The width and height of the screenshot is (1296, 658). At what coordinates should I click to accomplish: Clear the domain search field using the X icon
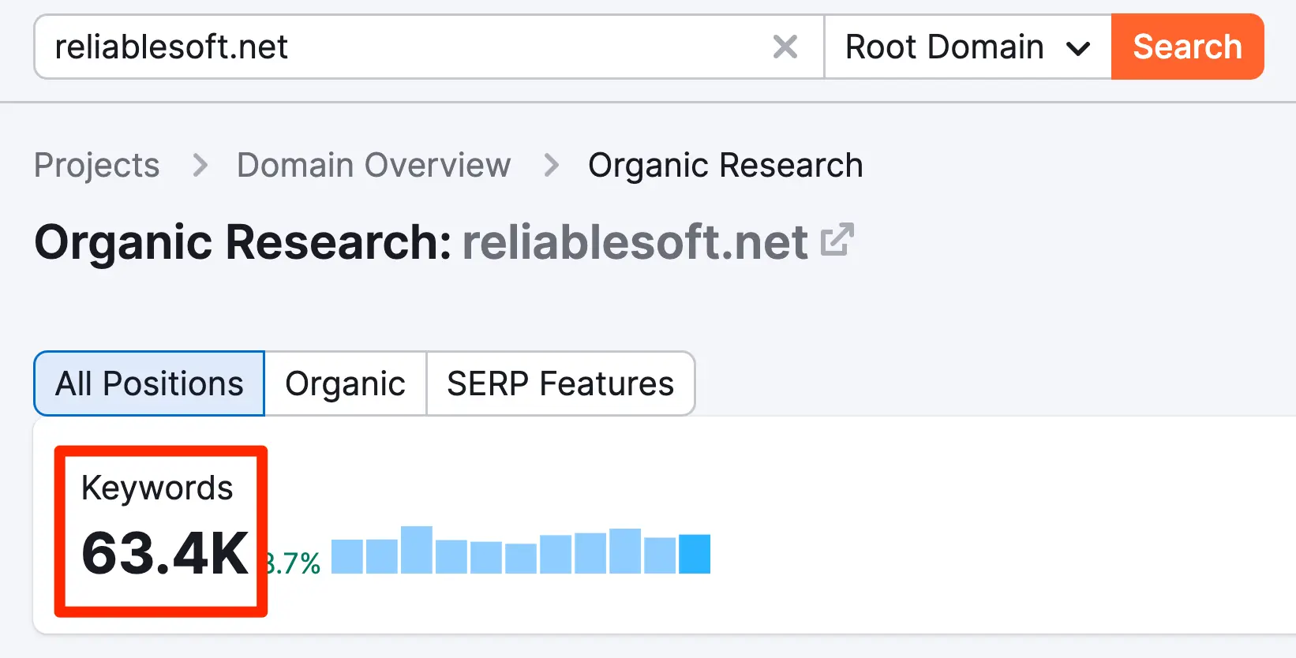pos(785,47)
